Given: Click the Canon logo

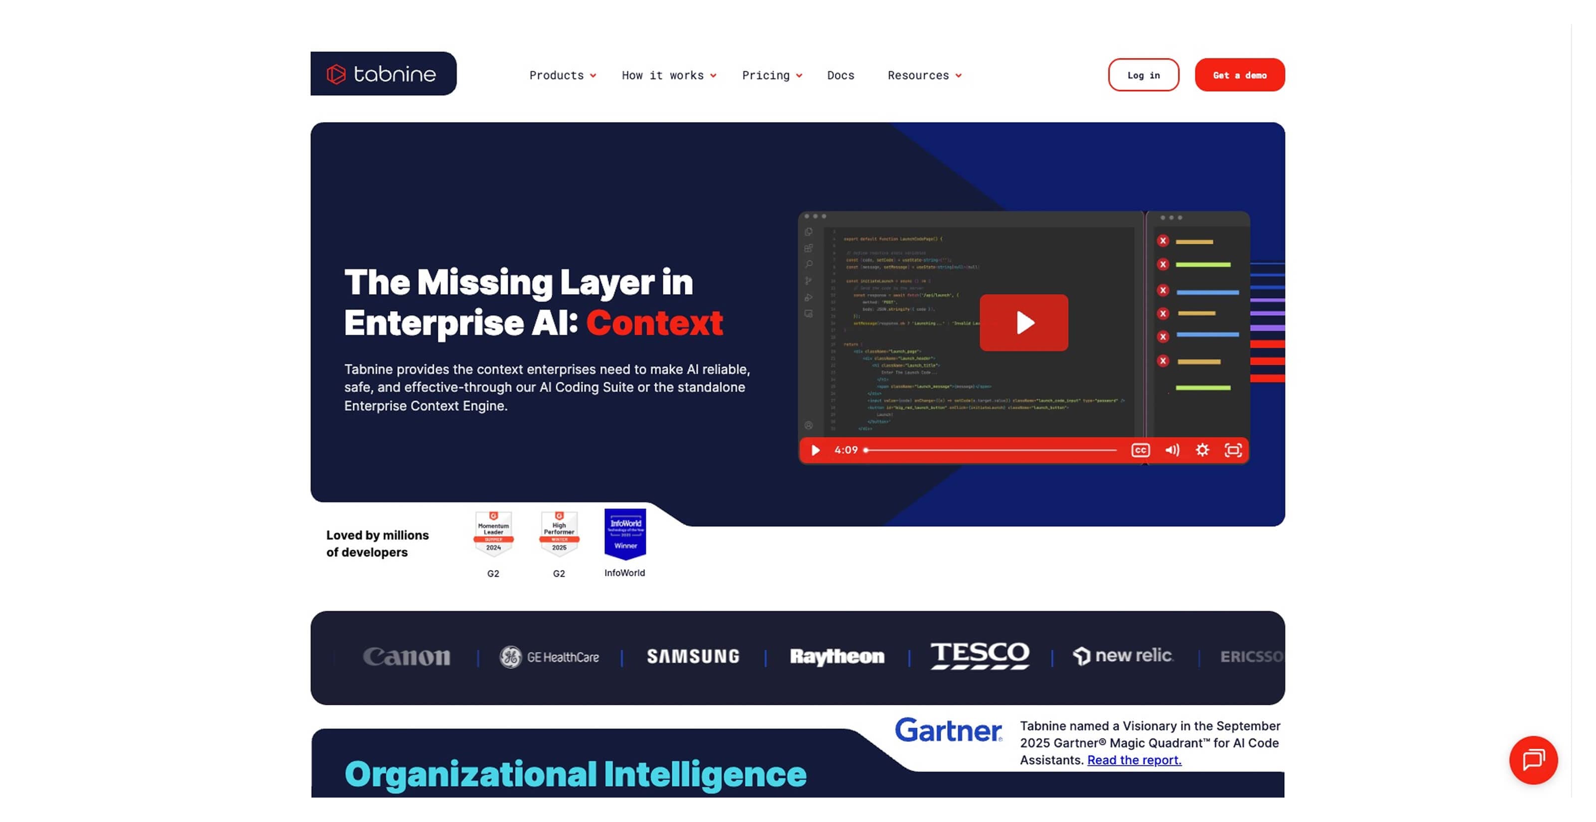Looking at the screenshot, I should click(406, 656).
